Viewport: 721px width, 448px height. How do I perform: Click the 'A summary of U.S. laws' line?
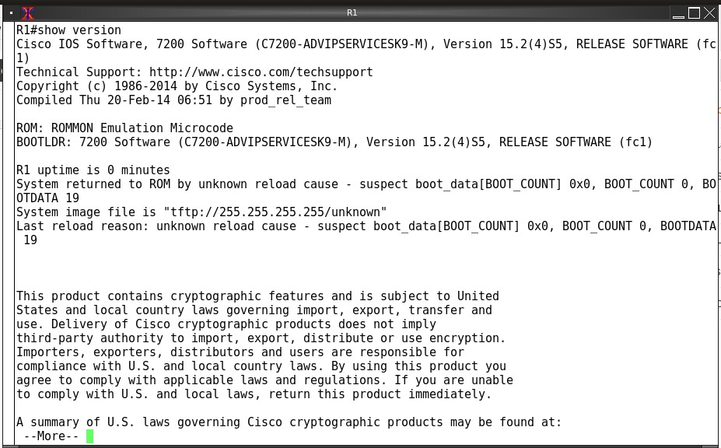coord(289,422)
